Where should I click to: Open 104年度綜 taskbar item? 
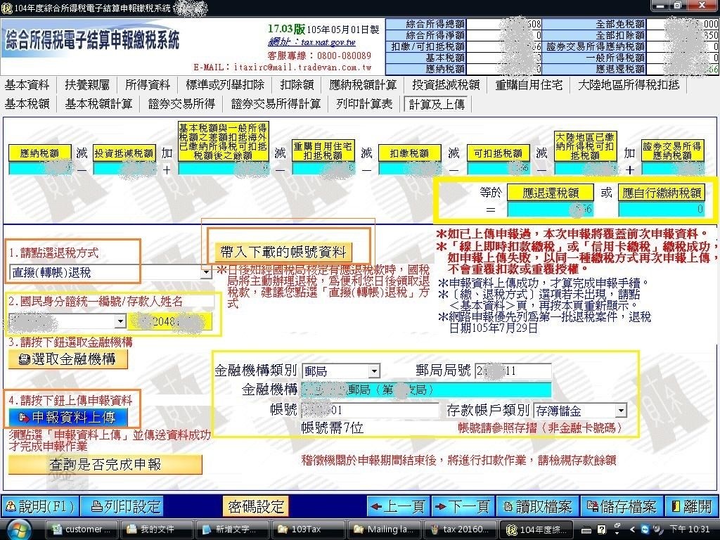535,529
